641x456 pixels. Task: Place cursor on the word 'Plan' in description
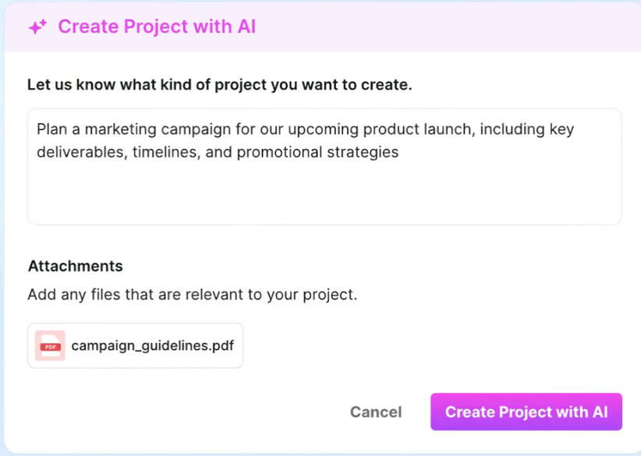[51, 129]
